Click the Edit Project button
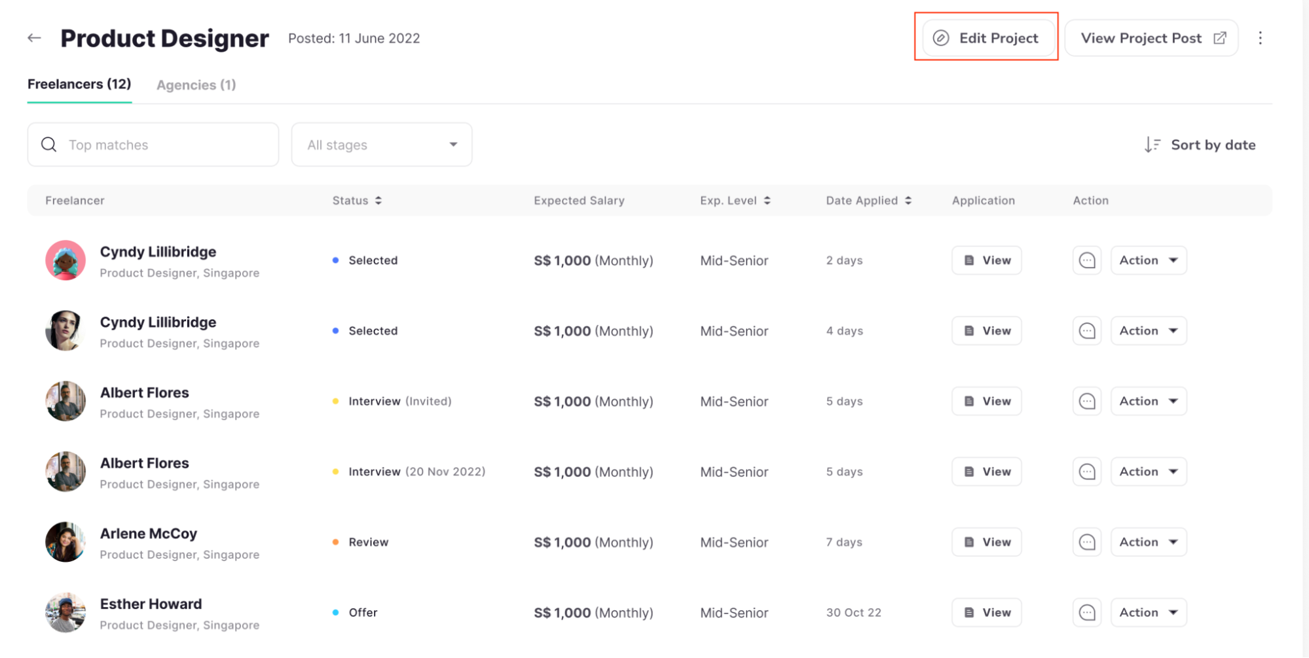This screenshot has width=1309, height=658. coord(987,38)
